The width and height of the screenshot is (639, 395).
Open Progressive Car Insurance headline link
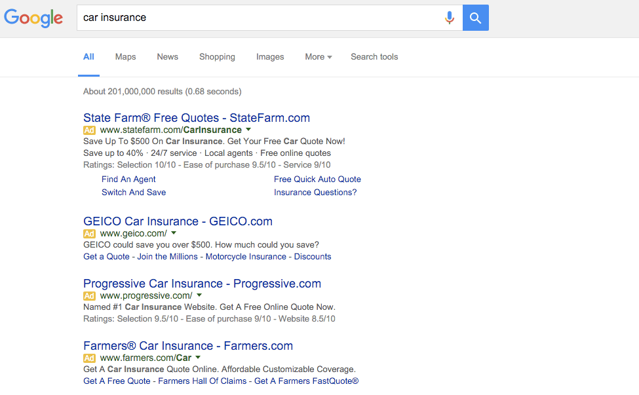click(202, 284)
